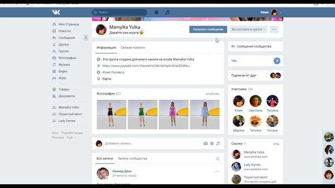
Task: Open Документы in the sidebar
Action: pyautogui.click(x=66, y=96)
